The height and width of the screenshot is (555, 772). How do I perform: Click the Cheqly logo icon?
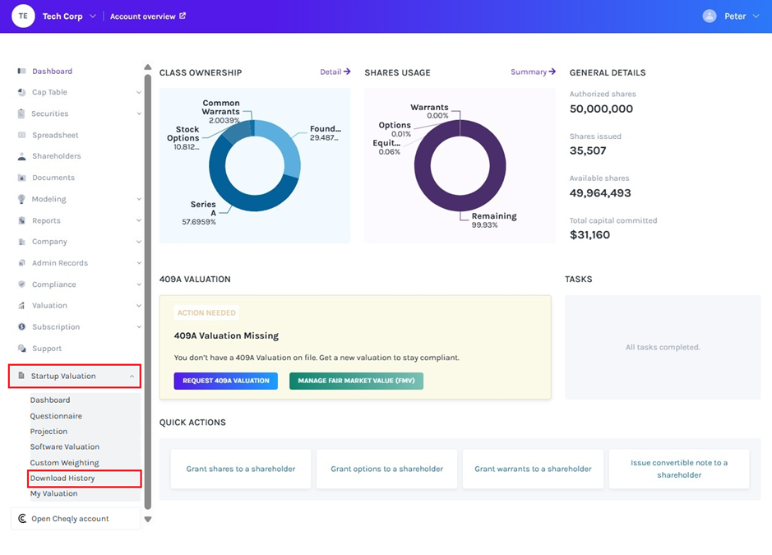[x=21, y=519]
